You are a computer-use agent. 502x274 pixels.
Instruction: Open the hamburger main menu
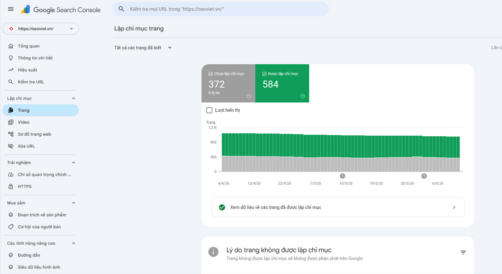(11, 9)
